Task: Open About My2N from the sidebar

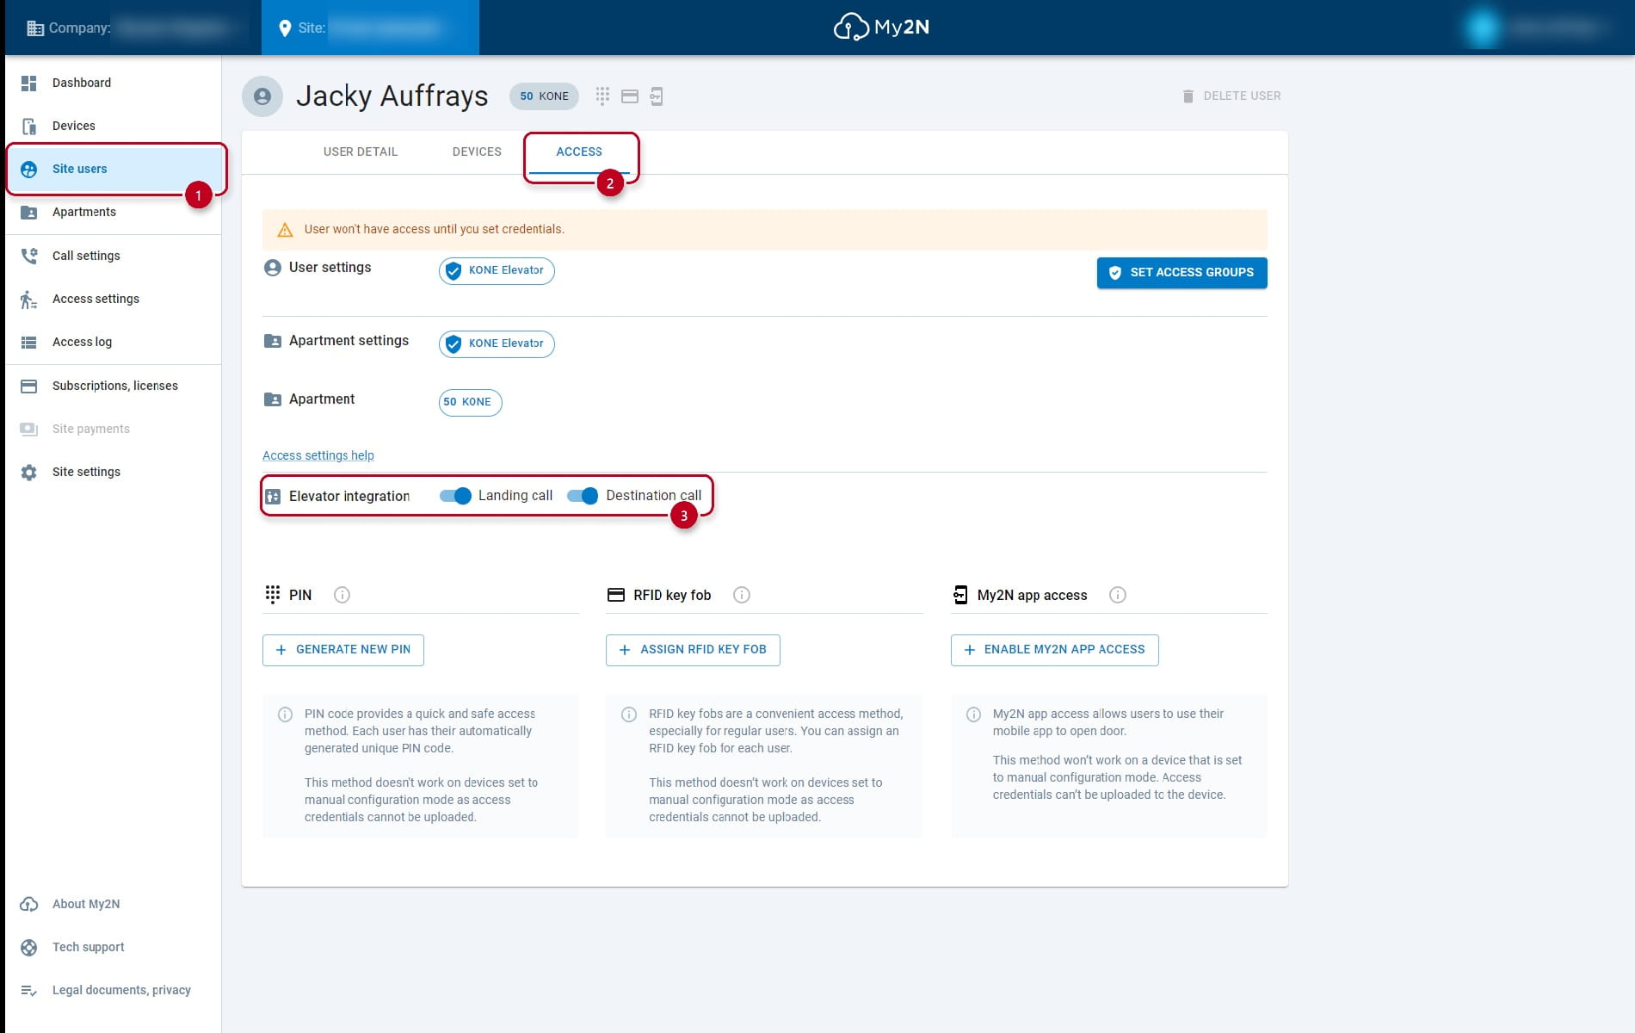Action: tap(114, 904)
